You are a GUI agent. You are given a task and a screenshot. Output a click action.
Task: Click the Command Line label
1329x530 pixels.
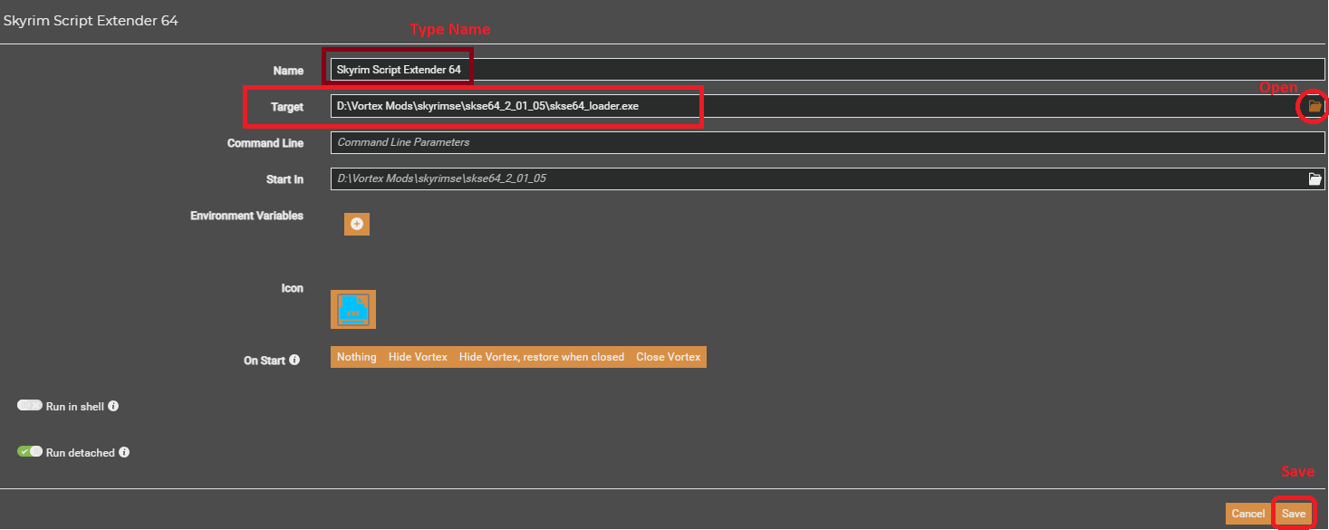click(x=265, y=143)
